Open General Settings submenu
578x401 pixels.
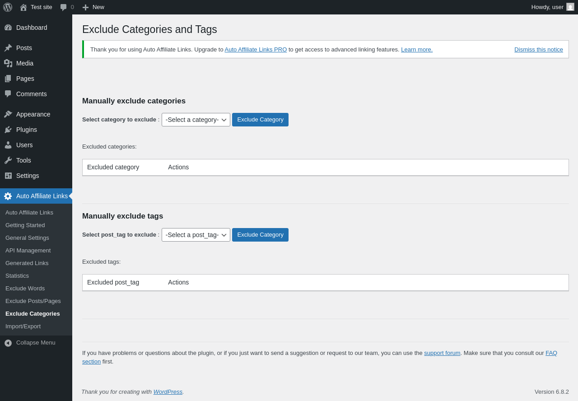coord(27,238)
